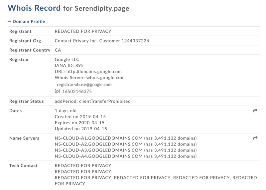This screenshot has height=190, width=266.
Task: Click the Registrar Status value text
Action: click(93, 101)
